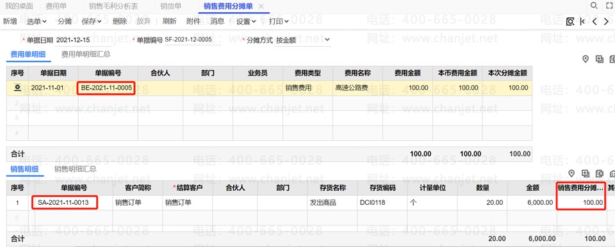Switch to the 销售毛利分析表 tab
The image size is (615, 247).
point(113,6)
